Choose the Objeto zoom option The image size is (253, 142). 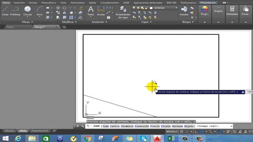pos(189,126)
